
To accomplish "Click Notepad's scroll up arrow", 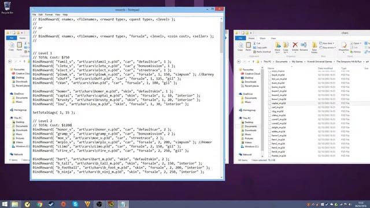I will [x=221, y=19].
